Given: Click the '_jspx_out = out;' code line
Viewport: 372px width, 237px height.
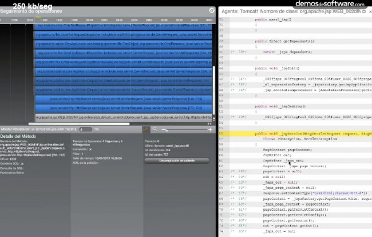Looking at the screenshot, I should point(279,231).
